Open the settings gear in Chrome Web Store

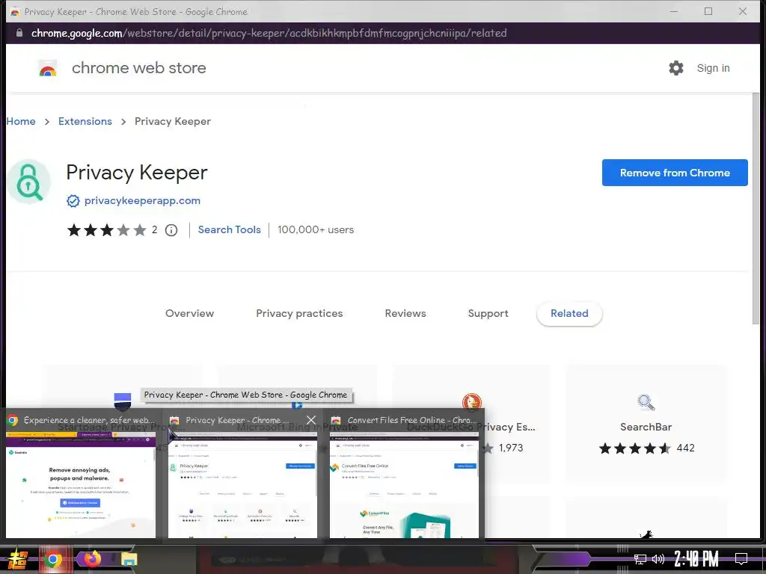point(676,68)
